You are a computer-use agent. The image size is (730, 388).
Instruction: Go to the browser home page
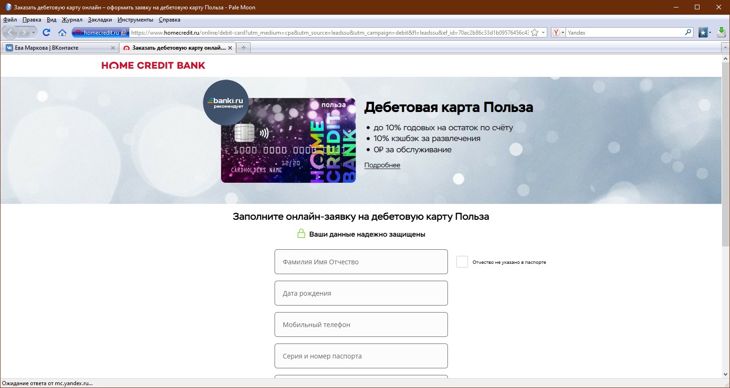[62, 32]
